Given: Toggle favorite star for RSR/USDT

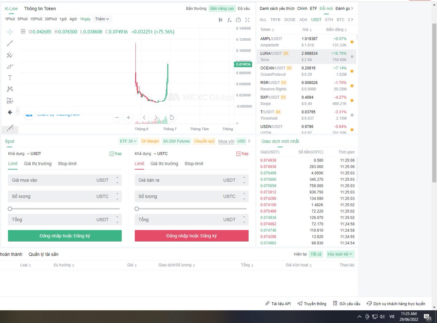Looking at the screenshot, I should (352, 86).
